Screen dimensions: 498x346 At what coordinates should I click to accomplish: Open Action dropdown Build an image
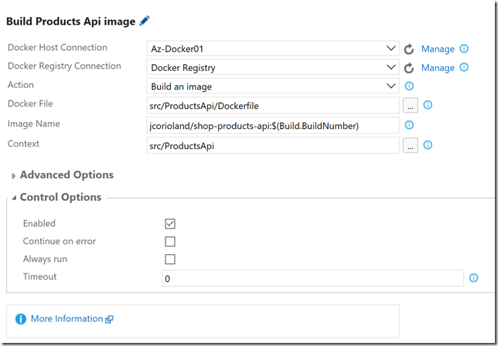pos(273,86)
